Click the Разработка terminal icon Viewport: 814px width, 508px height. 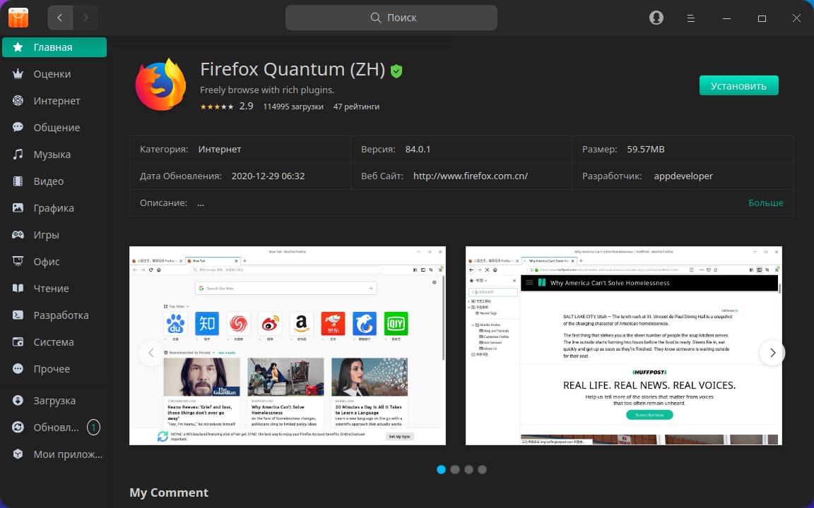click(18, 315)
